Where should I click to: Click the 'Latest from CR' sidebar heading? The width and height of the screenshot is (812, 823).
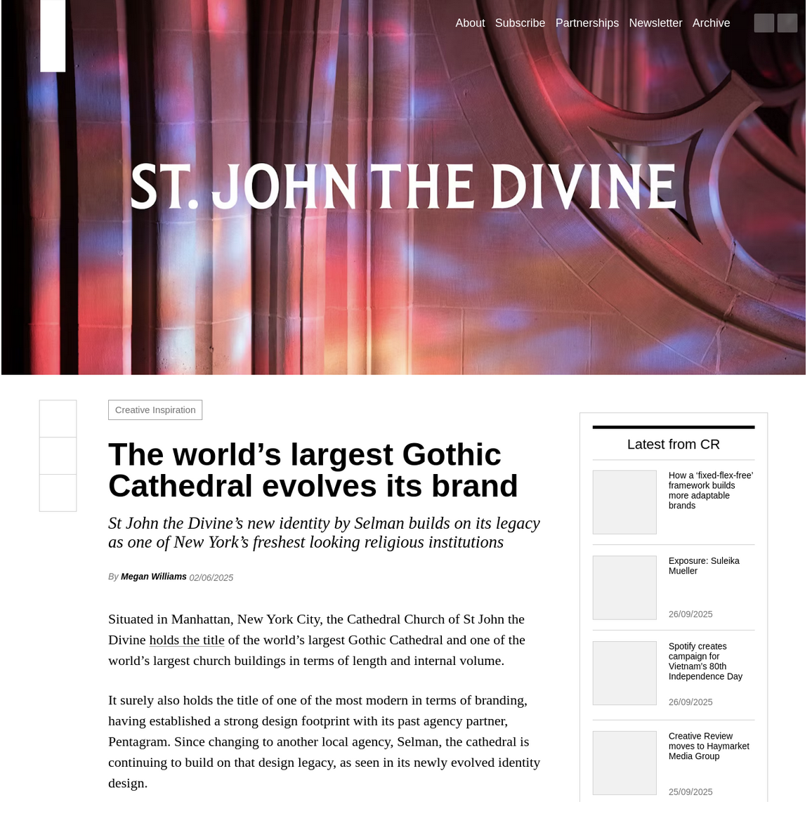pos(673,444)
